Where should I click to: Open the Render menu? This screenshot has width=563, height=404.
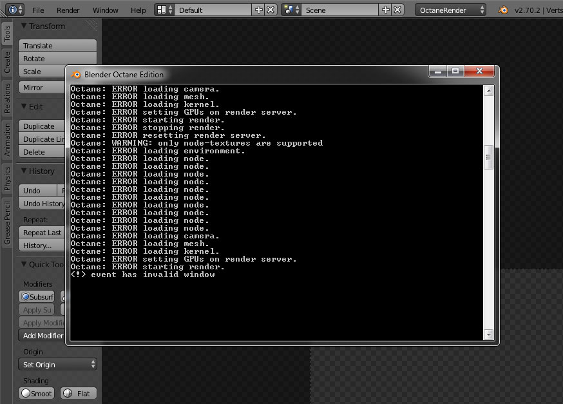[x=68, y=10]
